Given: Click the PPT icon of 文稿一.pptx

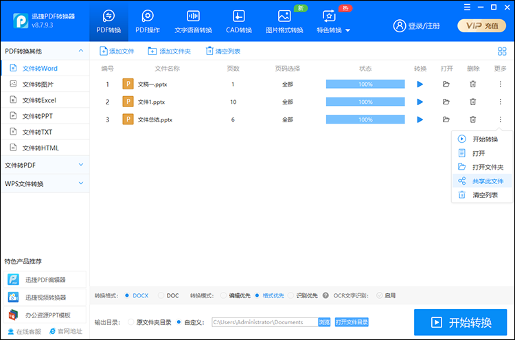Looking at the screenshot, I should (128, 84).
